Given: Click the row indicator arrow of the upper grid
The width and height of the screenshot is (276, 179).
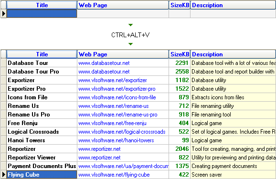Looking at the screenshot, I should tap(3, 13).
